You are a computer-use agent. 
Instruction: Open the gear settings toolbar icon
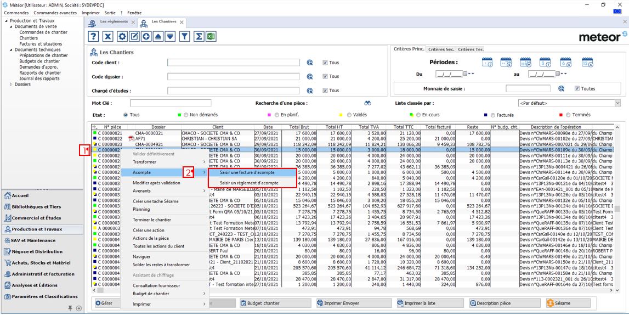(122, 37)
